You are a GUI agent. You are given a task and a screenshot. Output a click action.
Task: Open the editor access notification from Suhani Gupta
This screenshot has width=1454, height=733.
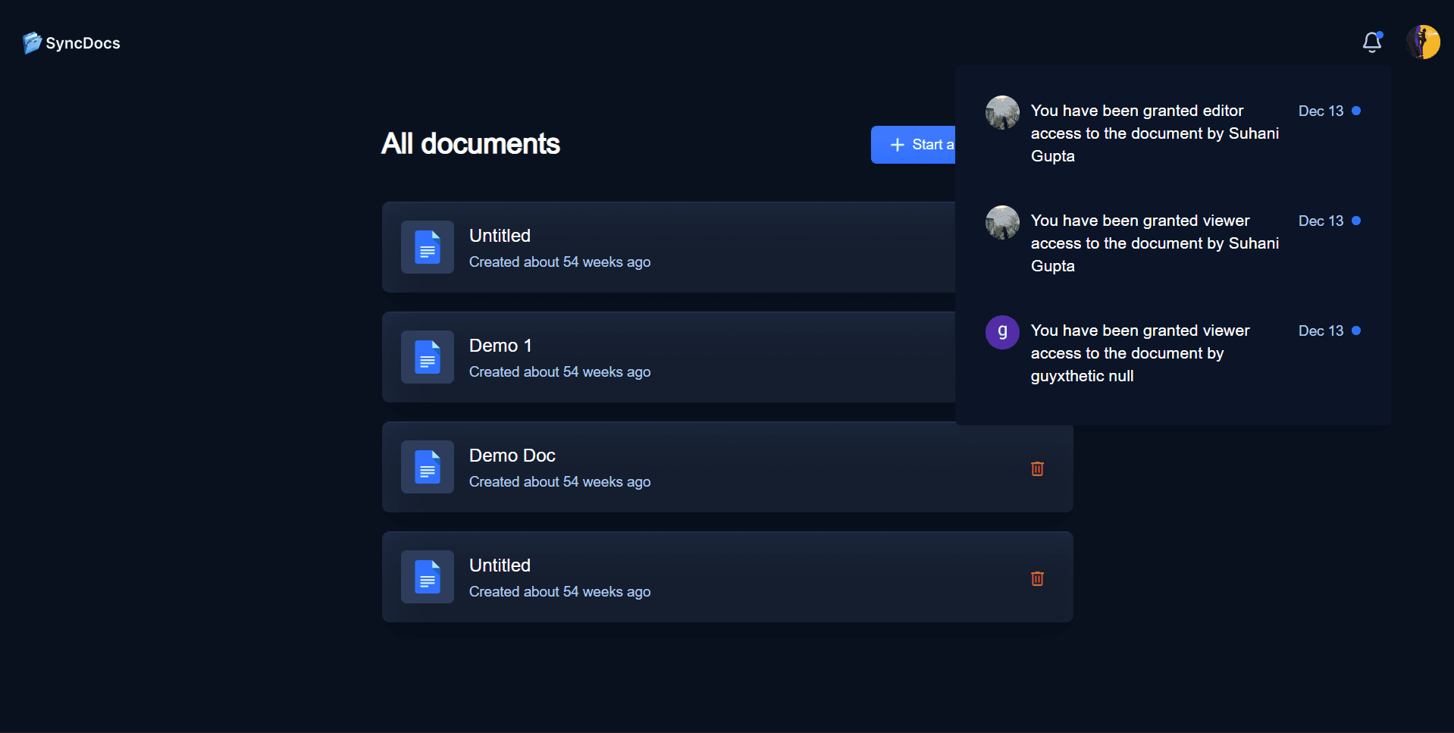[x=1173, y=133]
